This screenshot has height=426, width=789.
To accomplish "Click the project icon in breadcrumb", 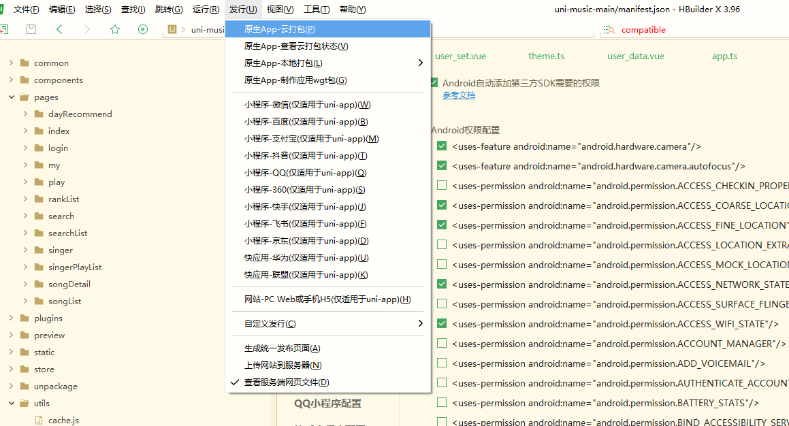I will [x=172, y=29].
